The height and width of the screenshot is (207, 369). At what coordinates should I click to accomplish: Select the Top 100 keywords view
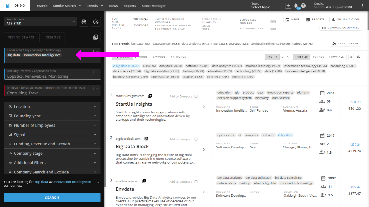tap(319, 57)
